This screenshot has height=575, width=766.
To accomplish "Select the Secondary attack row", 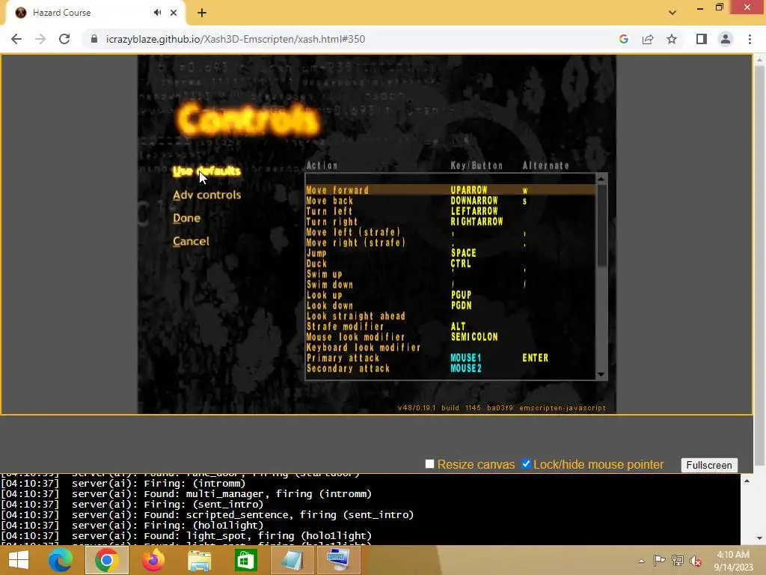I will click(450, 368).
